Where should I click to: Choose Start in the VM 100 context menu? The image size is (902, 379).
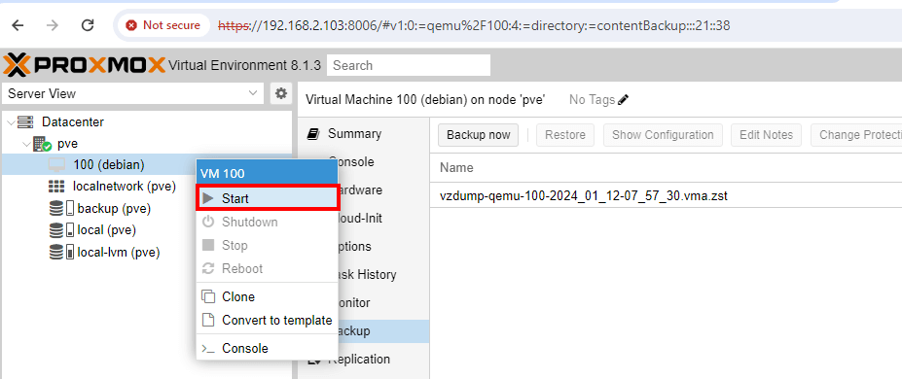[x=267, y=198]
